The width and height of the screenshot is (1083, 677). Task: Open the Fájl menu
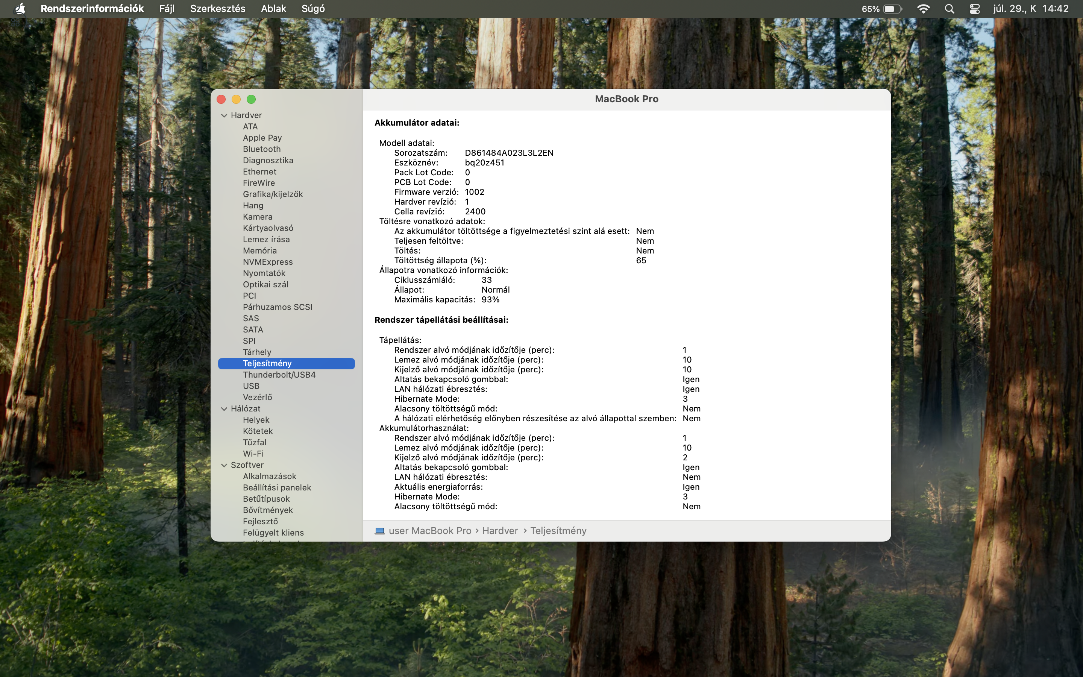tap(167, 9)
